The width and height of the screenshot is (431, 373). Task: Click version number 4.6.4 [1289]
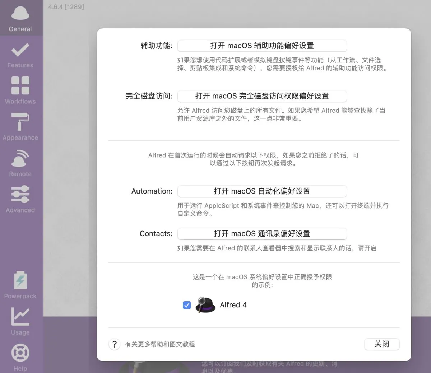66,6
